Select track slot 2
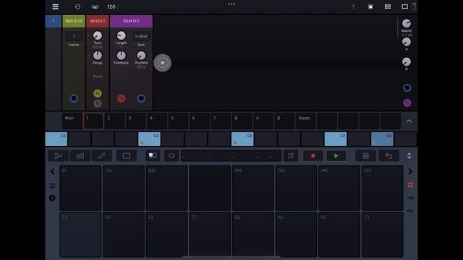 (114, 121)
